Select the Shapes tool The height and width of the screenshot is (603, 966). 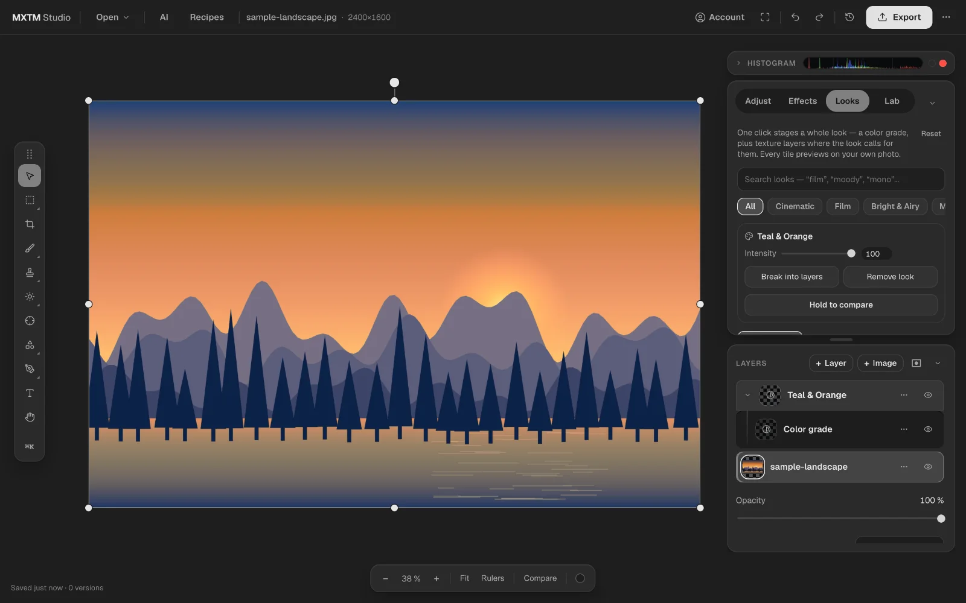point(30,345)
